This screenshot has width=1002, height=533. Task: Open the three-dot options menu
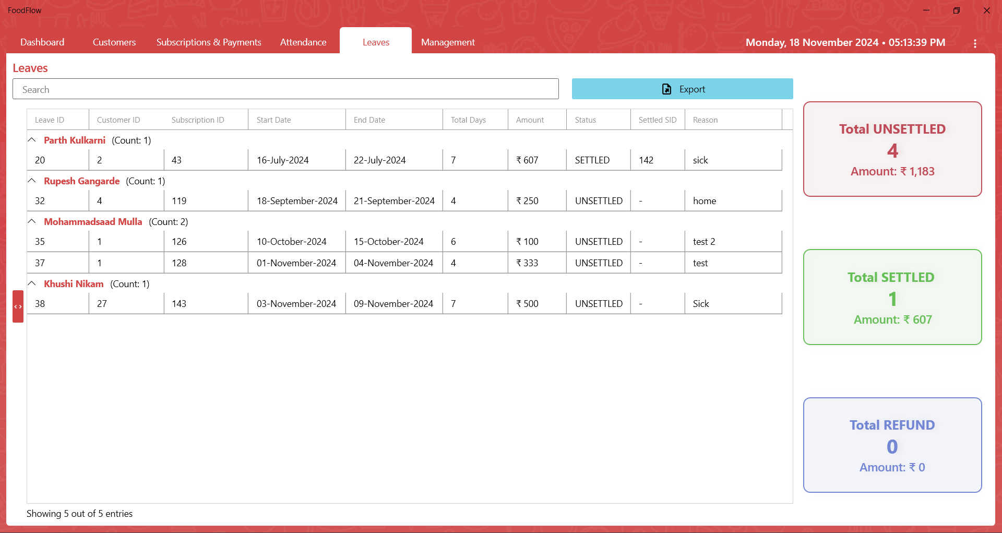click(x=975, y=43)
